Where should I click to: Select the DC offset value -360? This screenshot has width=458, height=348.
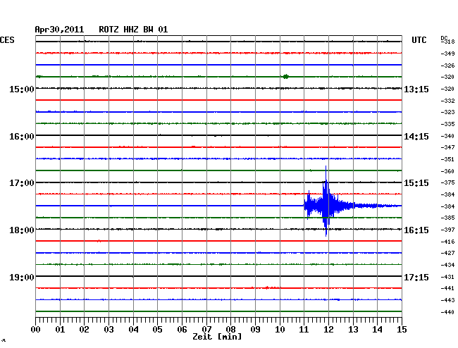point(447,171)
